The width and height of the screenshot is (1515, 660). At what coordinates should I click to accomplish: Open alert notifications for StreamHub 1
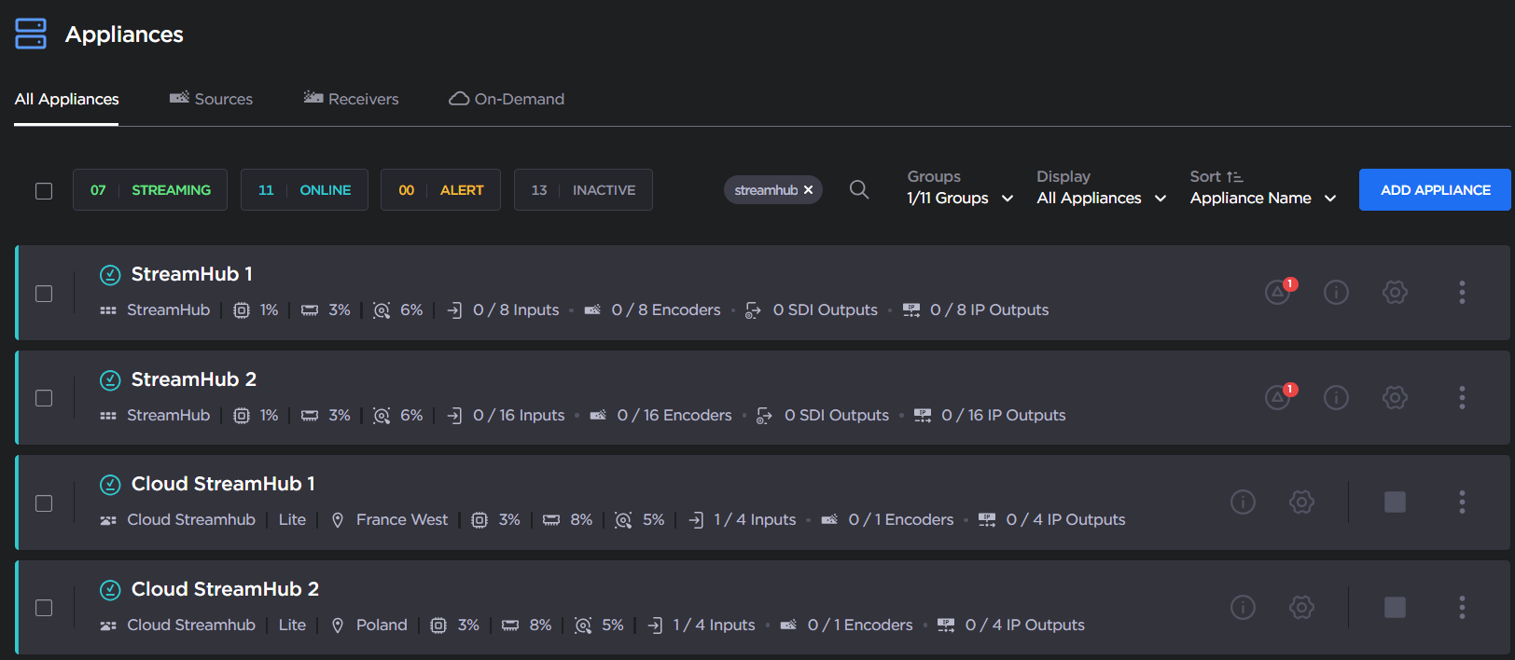(x=1279, y=292)
